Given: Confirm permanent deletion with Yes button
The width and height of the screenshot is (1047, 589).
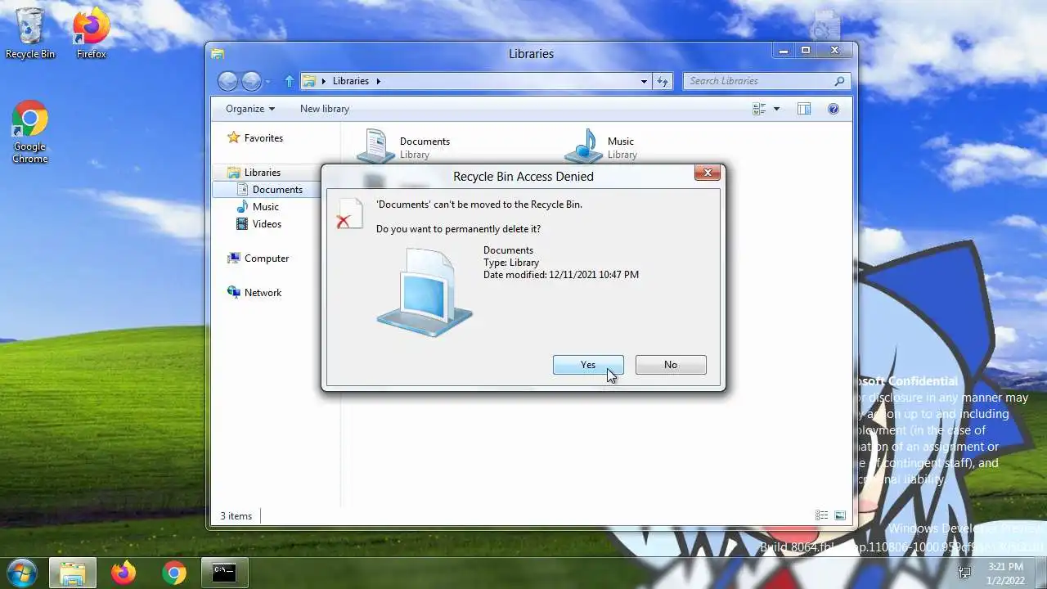Looking at the screenshot, I should pos(588,365).
